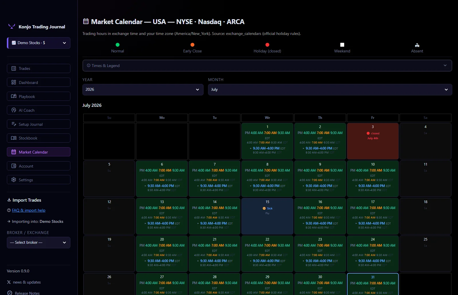Select the July 15 Sick day cell

[x=267, y=216]
